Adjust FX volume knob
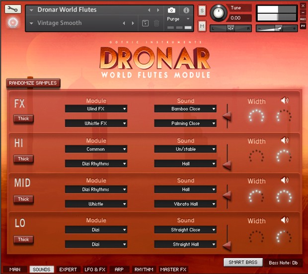The width and height of the screenshot is (308, 274). (x=284, y=116)
